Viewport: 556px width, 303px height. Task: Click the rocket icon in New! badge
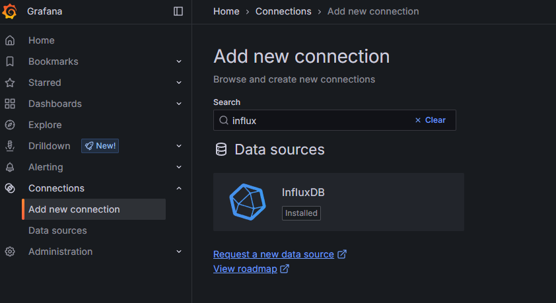[89, 146]
